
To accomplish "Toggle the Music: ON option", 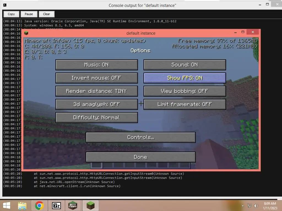I will click(x=97, y=65).
